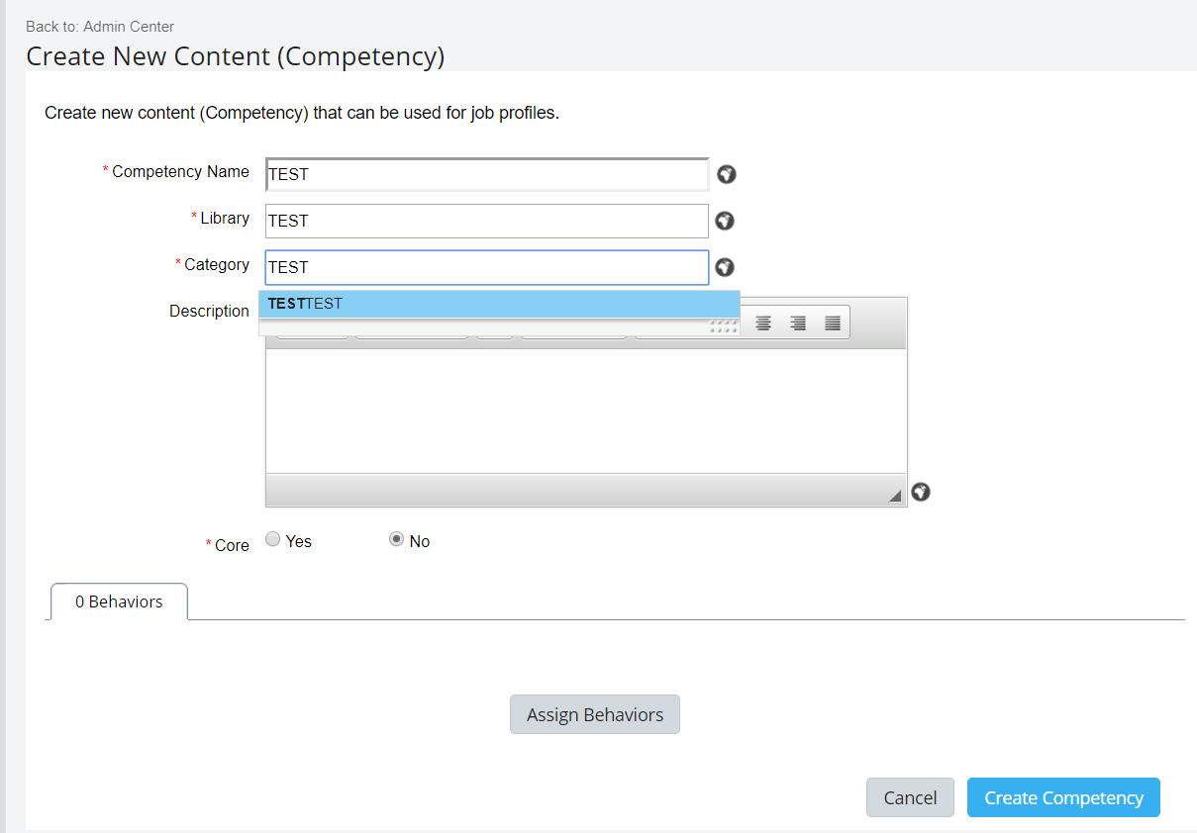Set Core to Yes
This screenshot has height=833, width=1197.
pyautogui.click(x=273, y=540)
